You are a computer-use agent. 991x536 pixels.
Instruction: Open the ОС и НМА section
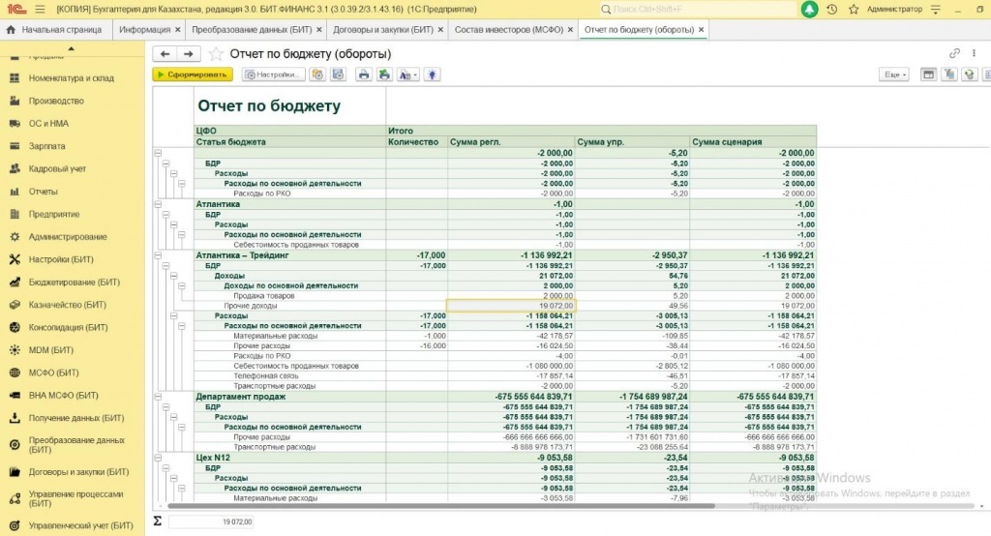tap(48, 124)
